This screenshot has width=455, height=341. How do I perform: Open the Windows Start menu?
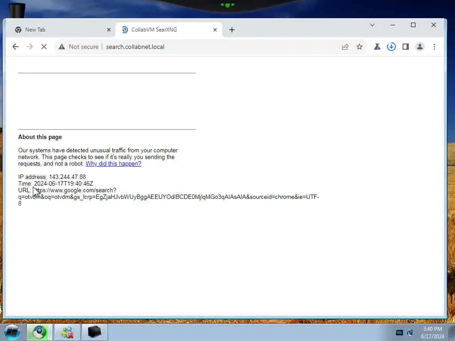tap(12, 332)
